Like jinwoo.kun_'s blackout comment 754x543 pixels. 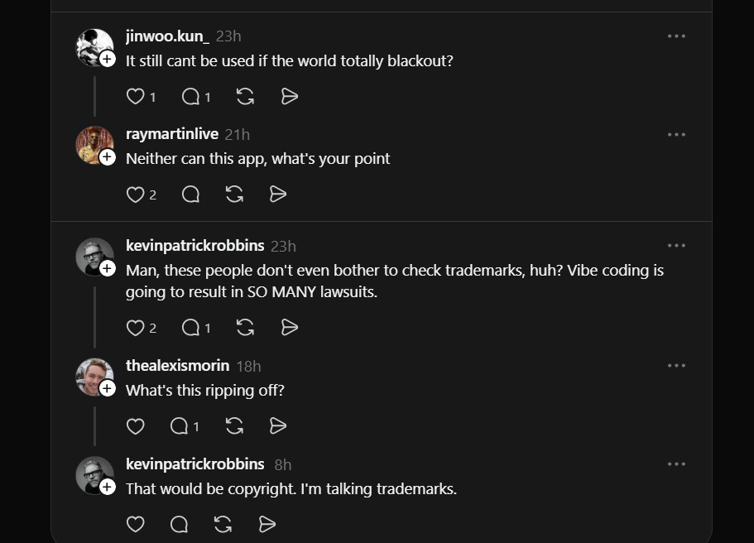tap(136, 97)
